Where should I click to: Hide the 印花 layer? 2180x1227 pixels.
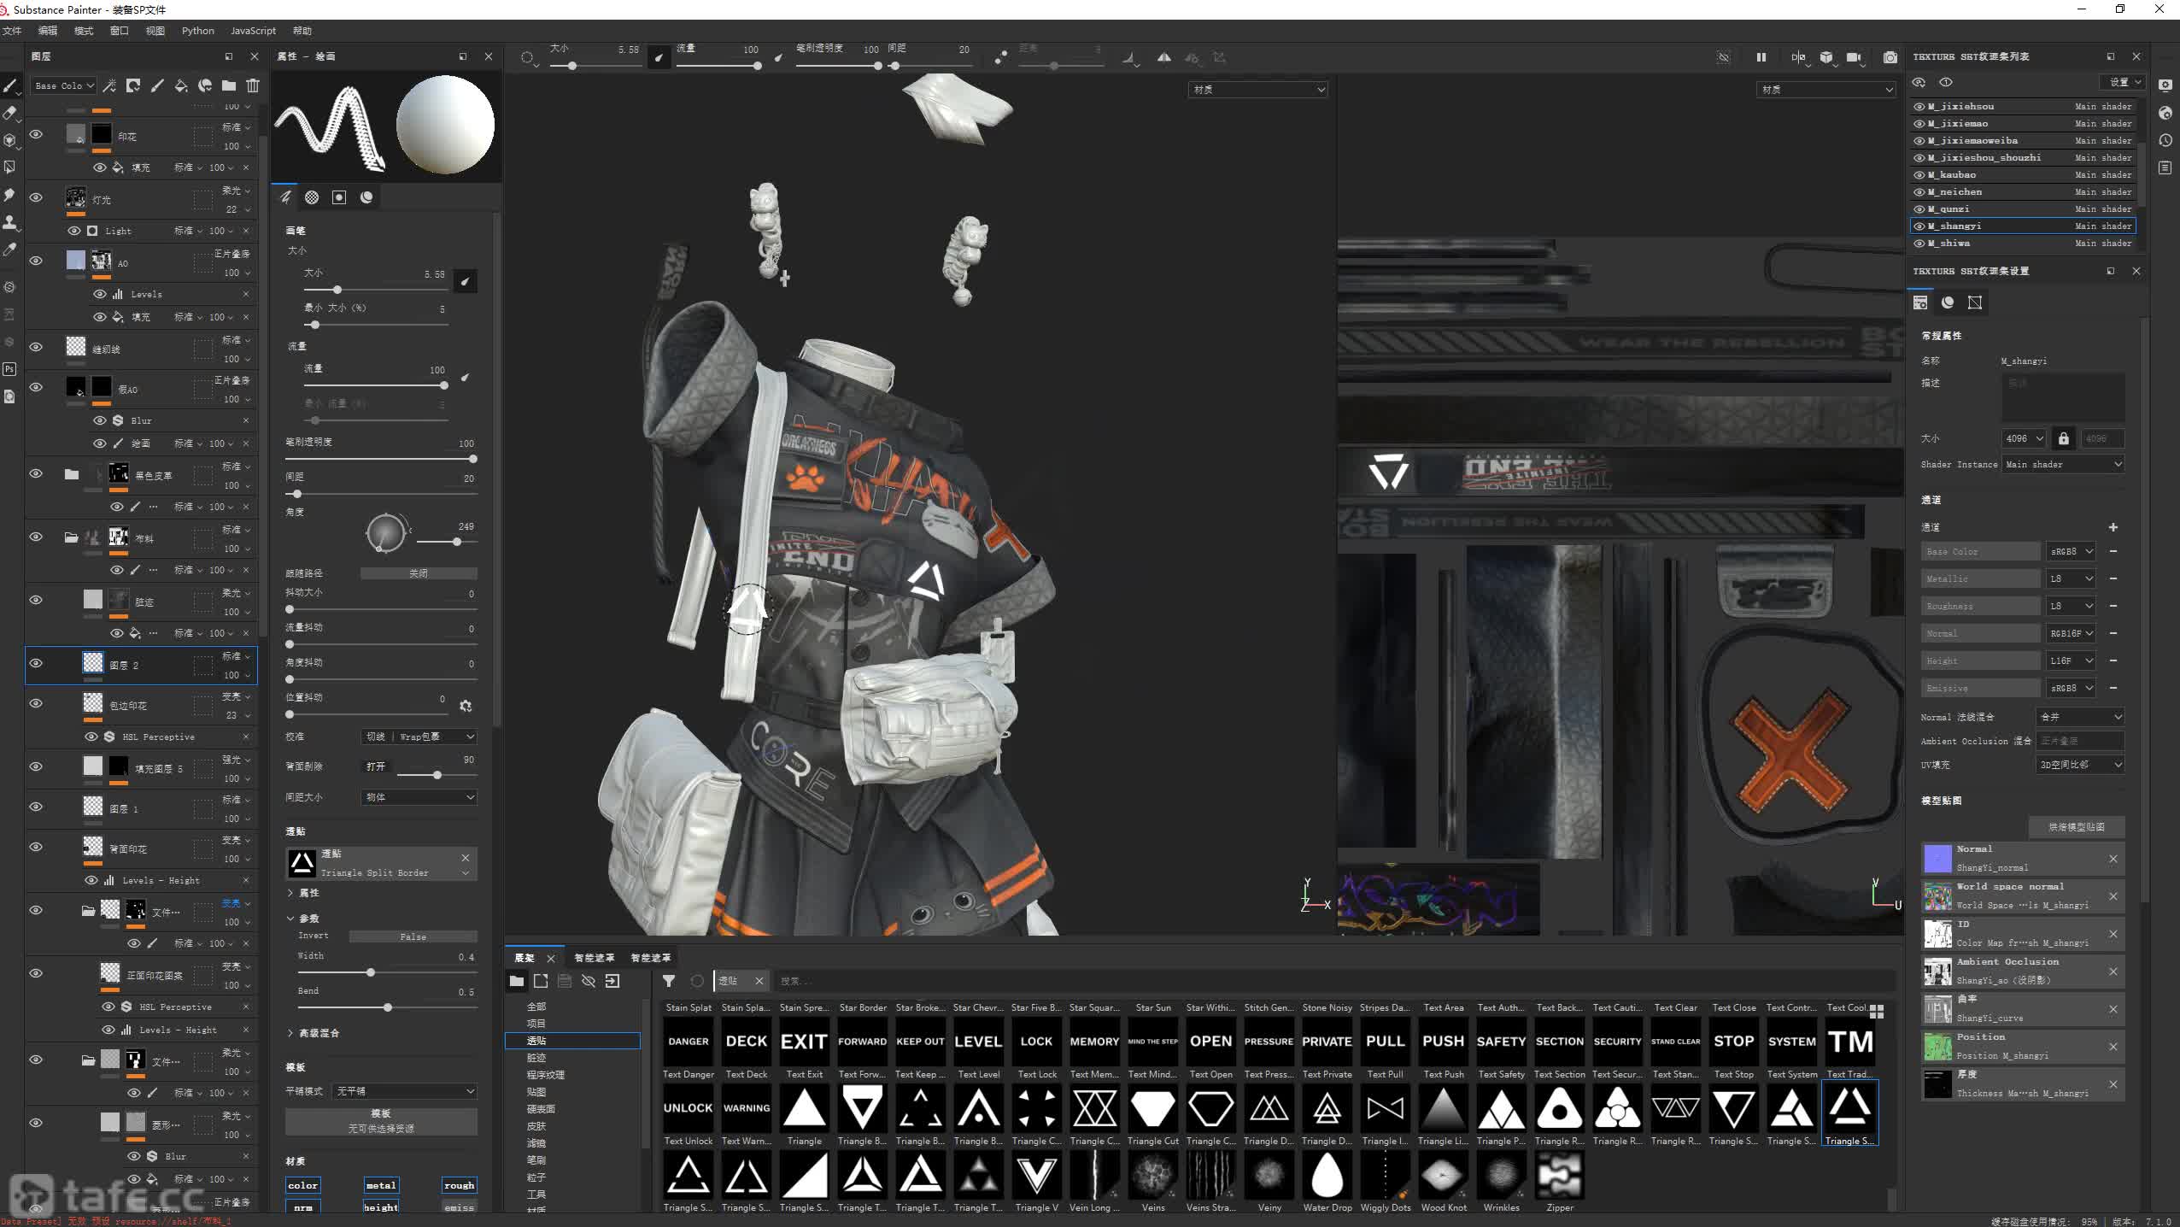(36, 135)
